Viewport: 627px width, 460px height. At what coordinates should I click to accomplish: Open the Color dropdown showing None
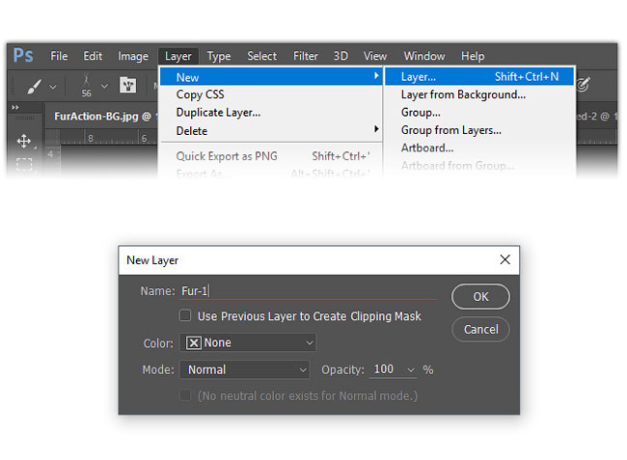click(248, 342)
